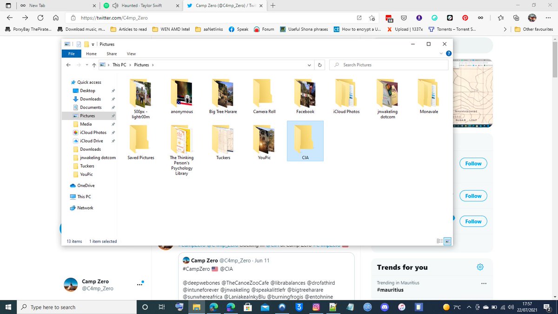Open the browser Collections icon

click(516, 17)
